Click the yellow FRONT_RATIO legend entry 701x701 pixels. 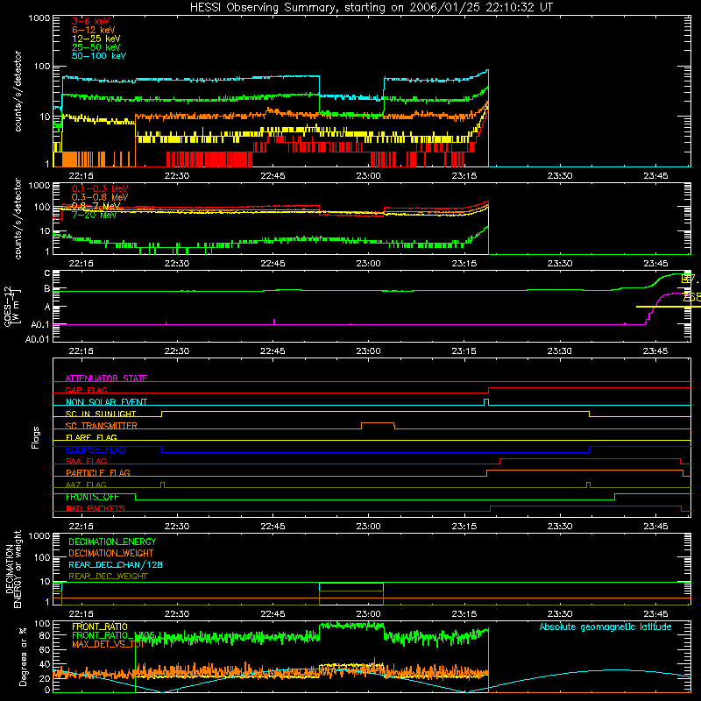click(x=100, y=627)
